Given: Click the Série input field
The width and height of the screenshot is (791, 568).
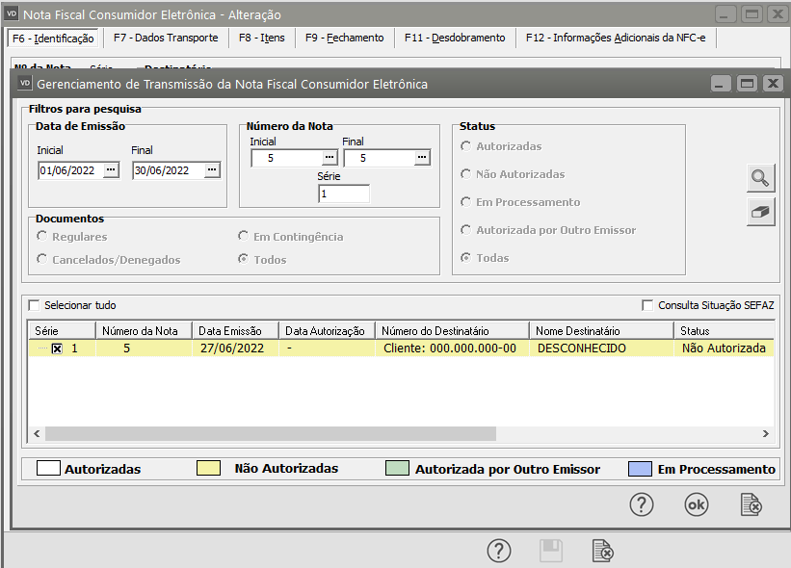Looking at the screenshot, I should coord(344,194).
